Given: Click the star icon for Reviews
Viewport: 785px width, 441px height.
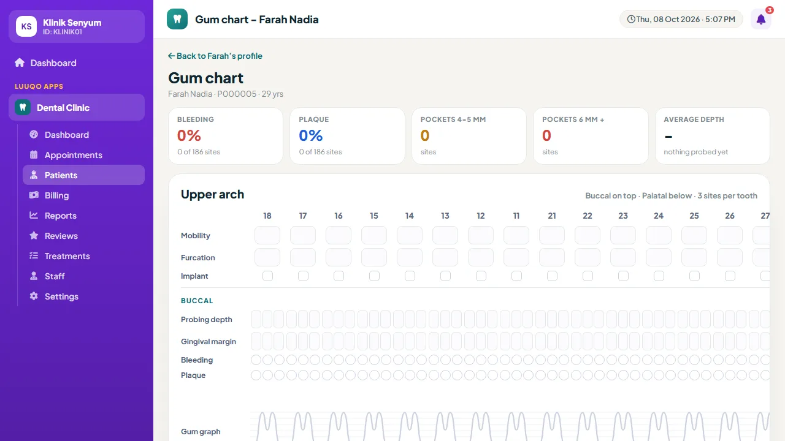Looking at the screenshot, I should click(34, 236).
